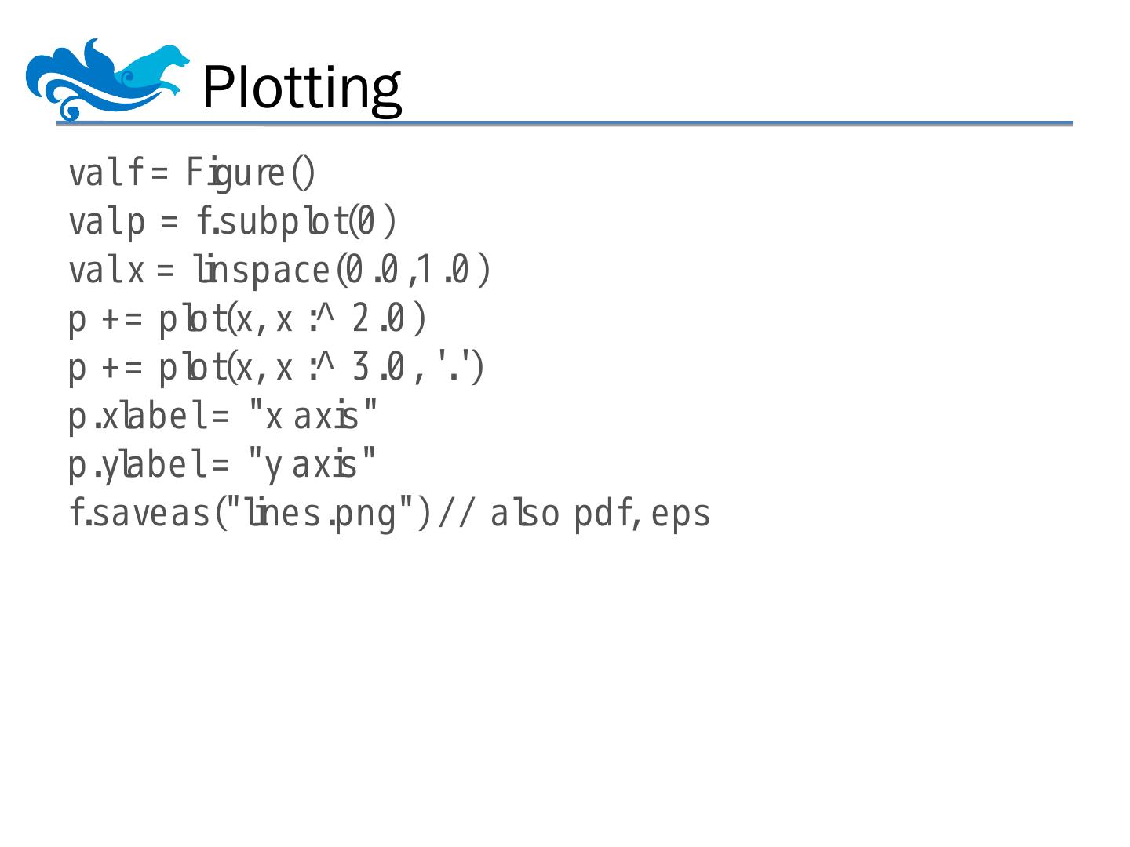Click the word 'Figure()' in first line

click(250, 173)
